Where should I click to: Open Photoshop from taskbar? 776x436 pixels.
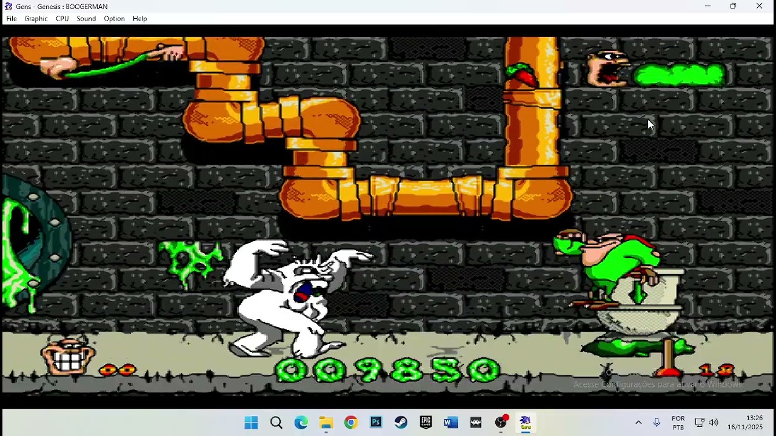(x=376, y=423)
